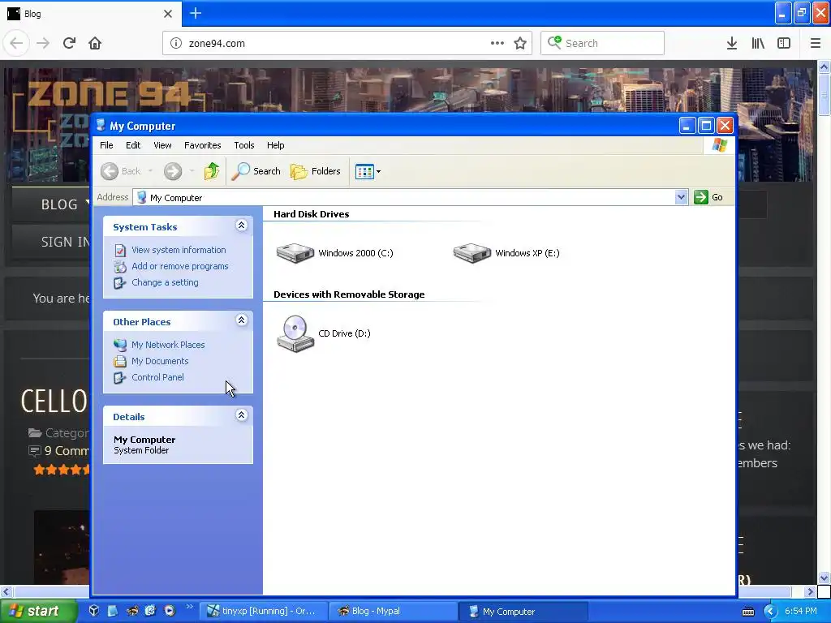Click the BLOG navigation item on webpage
This screenshot has width=831, height=623.
pos(59,204)
